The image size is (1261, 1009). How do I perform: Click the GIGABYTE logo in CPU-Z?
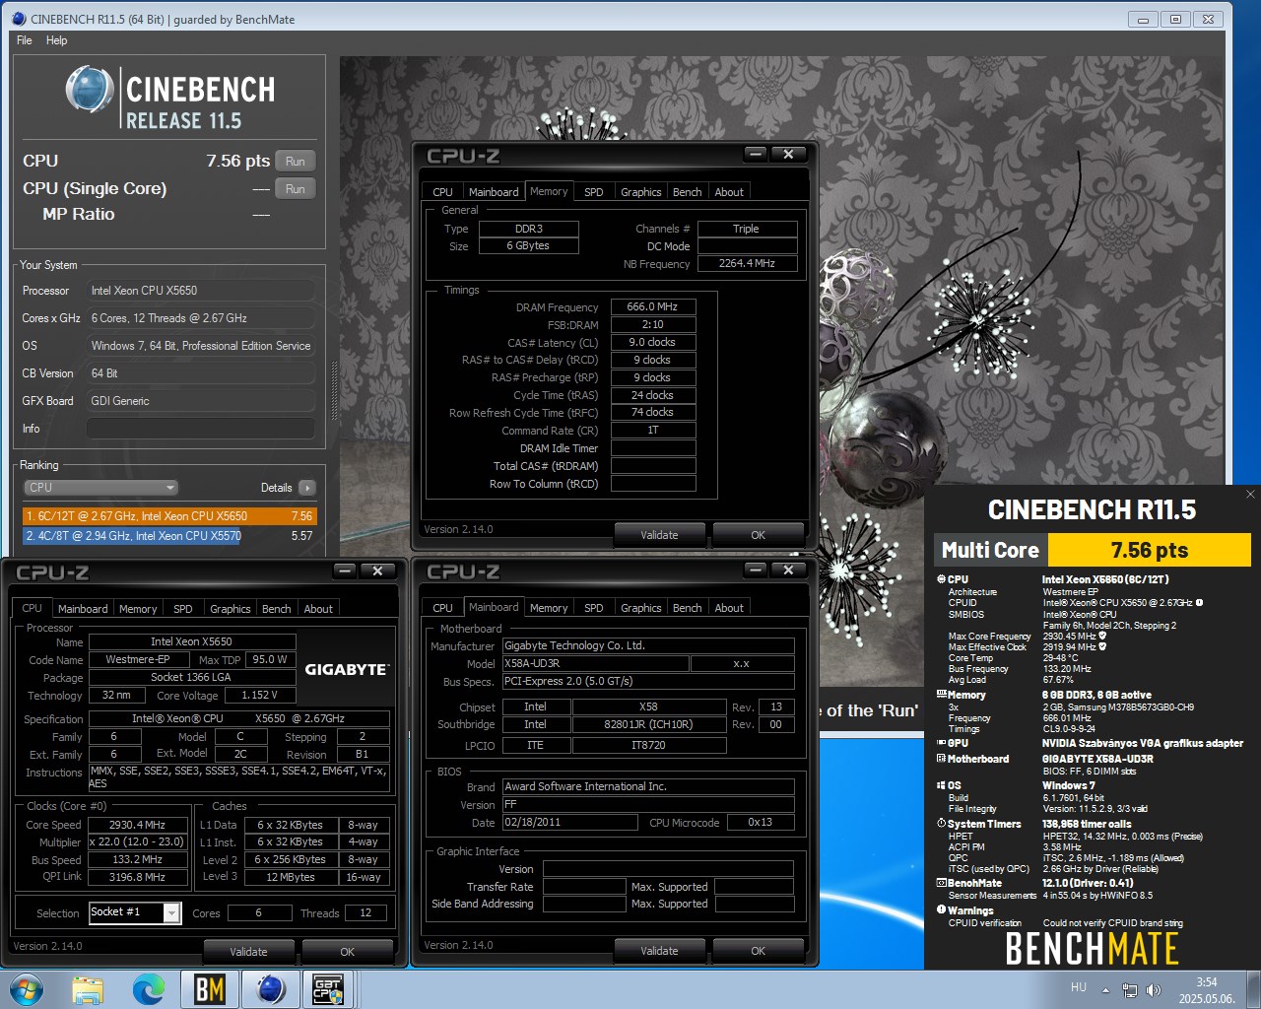click(x=347, y=669)
